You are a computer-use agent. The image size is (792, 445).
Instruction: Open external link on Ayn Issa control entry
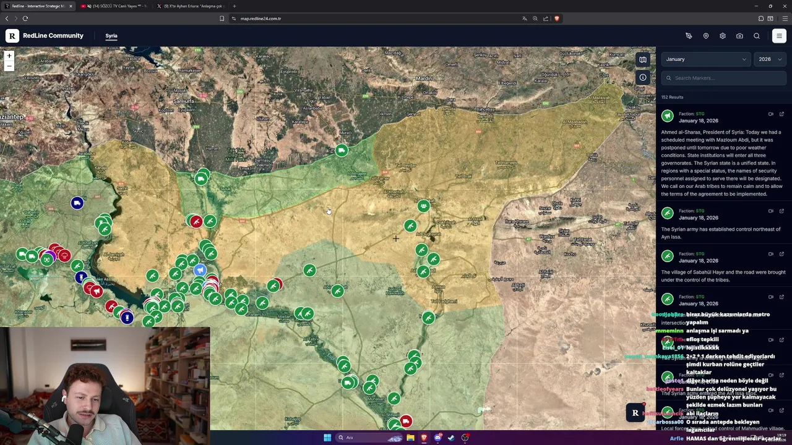pos(781,211)
